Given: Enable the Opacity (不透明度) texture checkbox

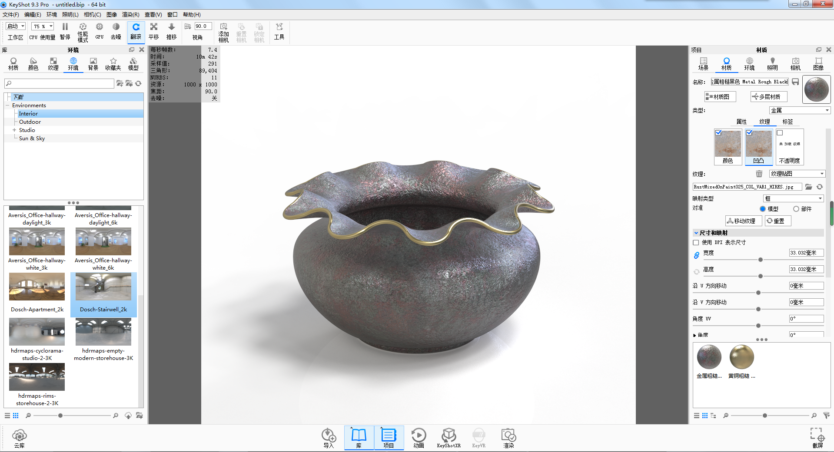Looking at the screenshot, I should [780, 133].
